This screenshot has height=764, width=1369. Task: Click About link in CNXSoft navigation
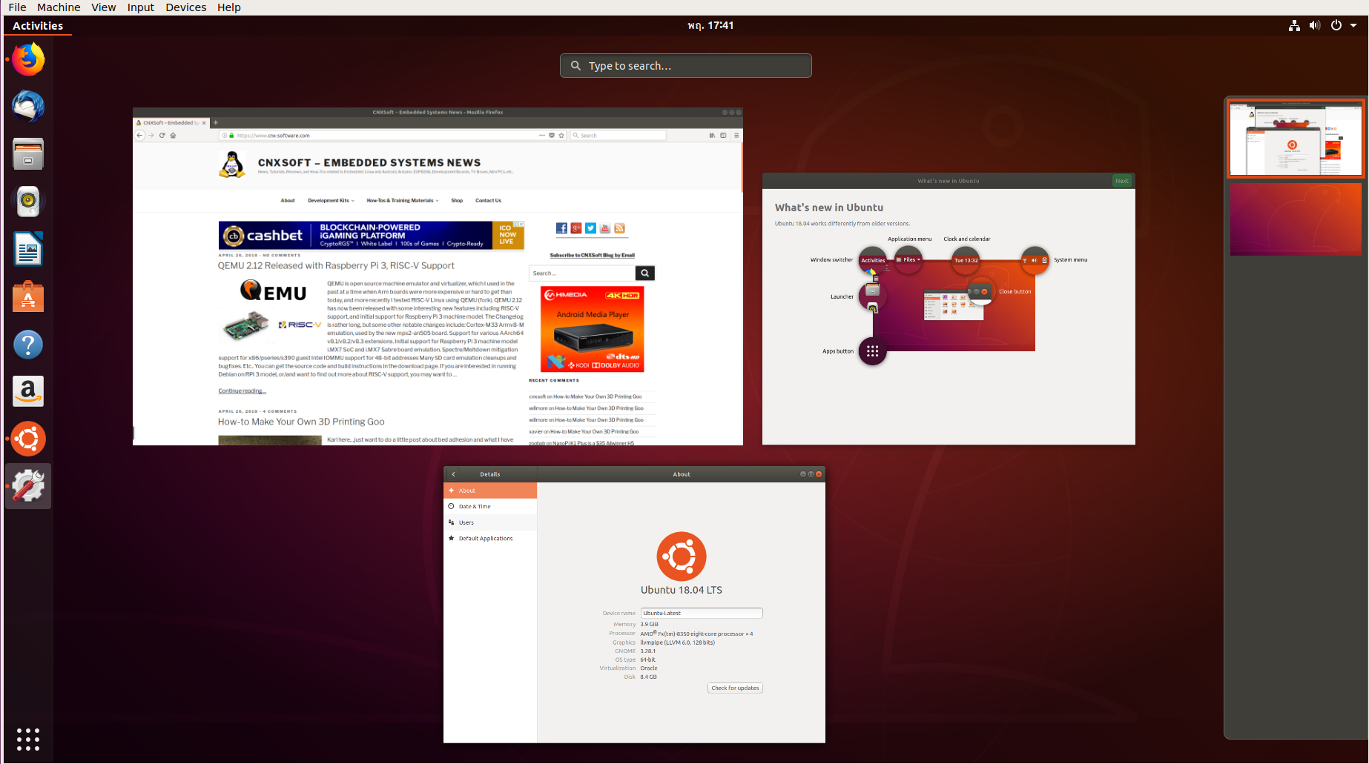tap(288, 201)
